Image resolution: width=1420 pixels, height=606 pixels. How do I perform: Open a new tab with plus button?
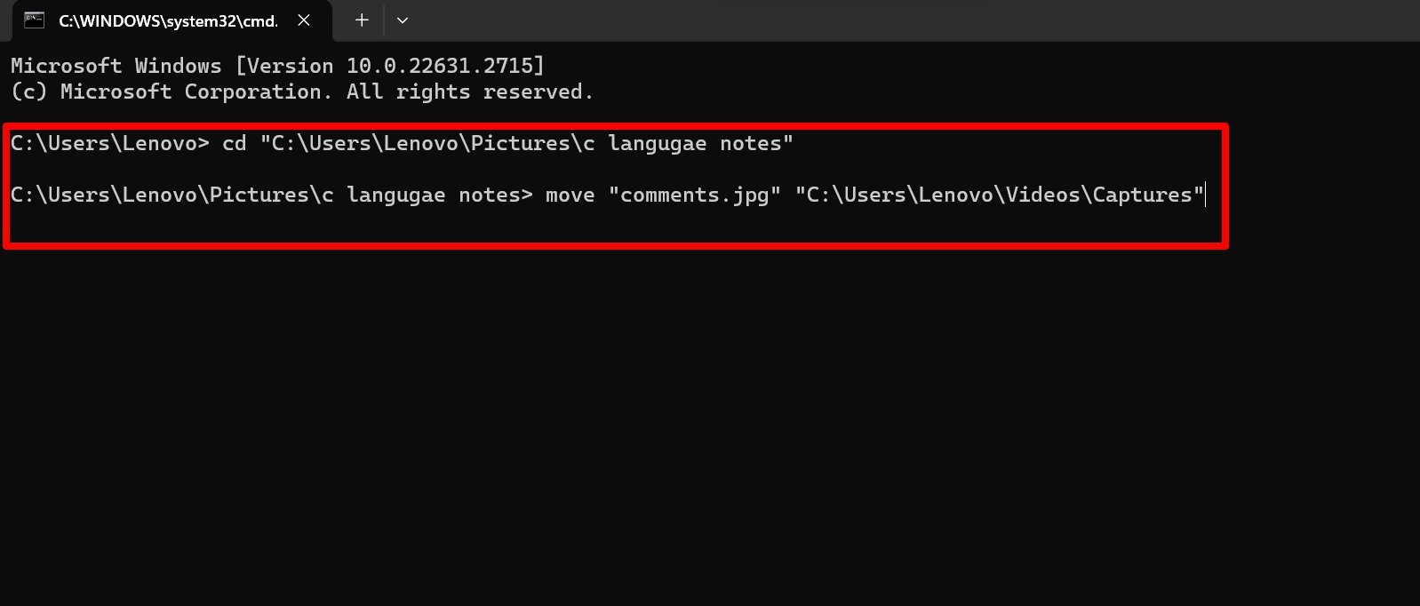pos(362,20)
